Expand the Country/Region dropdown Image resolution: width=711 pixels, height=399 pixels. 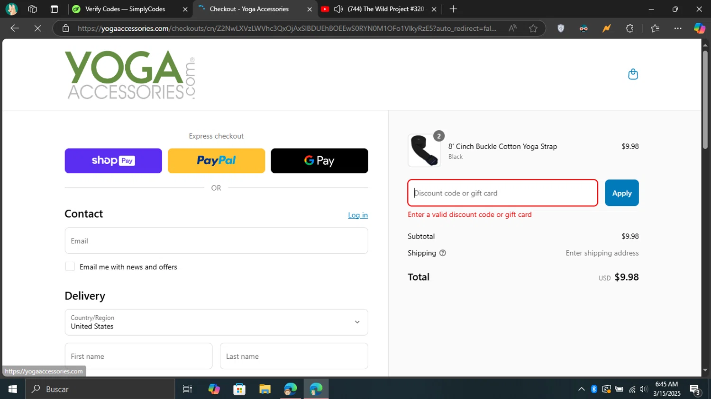[216, 322]
